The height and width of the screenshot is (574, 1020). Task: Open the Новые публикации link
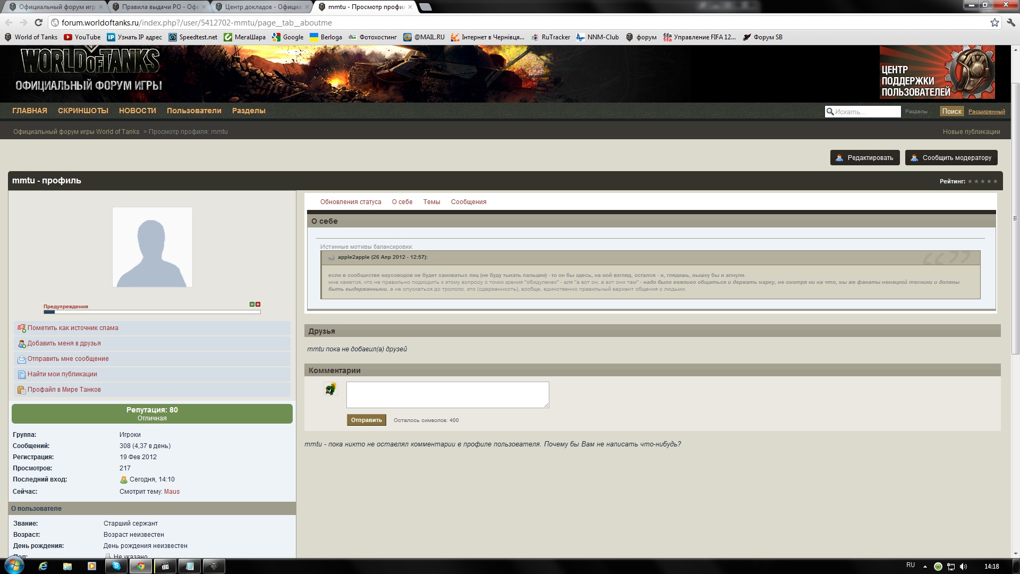click(x=971, y=132)
